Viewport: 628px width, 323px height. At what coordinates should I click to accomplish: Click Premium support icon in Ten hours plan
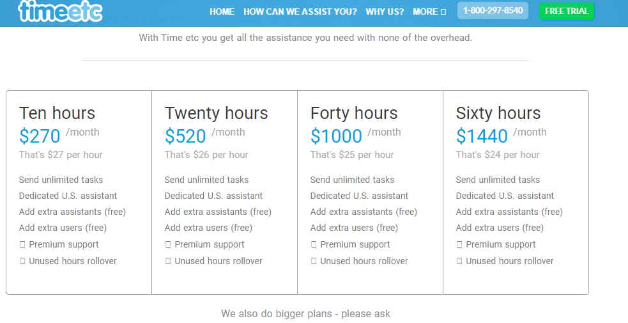22,244
